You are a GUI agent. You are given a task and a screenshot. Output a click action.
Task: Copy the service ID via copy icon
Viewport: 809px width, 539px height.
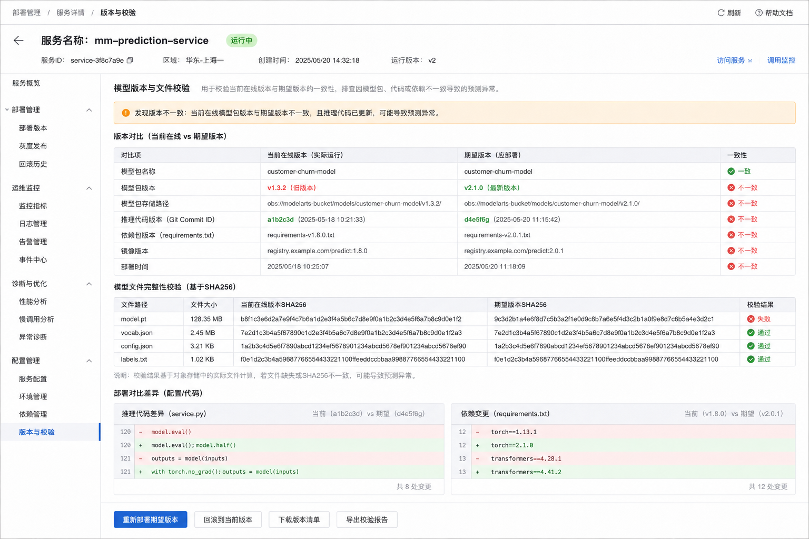pos(130,61)
